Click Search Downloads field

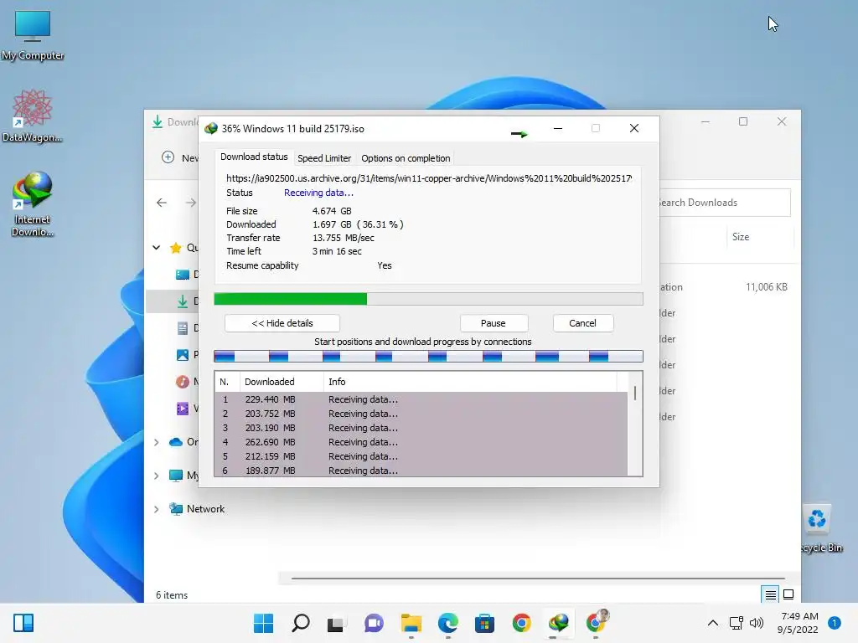[725, 203]
